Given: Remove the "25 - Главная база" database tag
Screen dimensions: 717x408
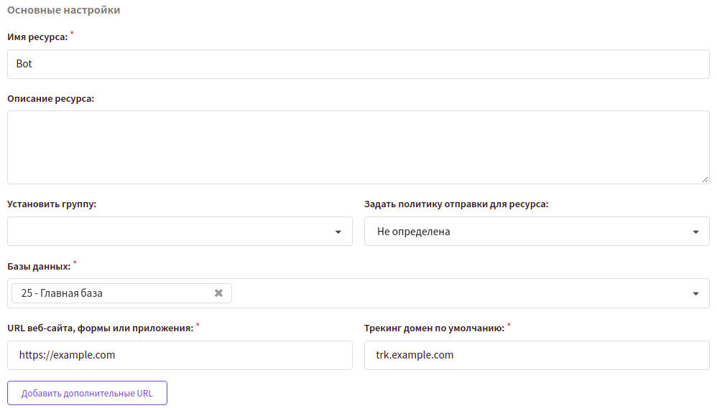Looking at the screenshot, I should (218, 293).
